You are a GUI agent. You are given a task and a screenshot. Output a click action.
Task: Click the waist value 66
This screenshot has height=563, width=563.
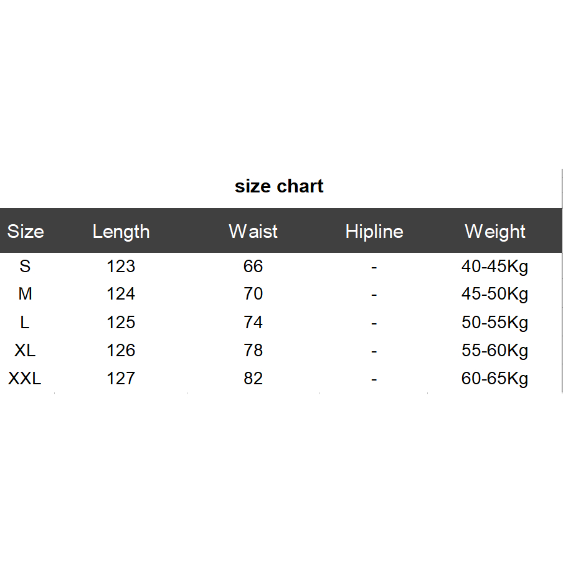point(253,267)
